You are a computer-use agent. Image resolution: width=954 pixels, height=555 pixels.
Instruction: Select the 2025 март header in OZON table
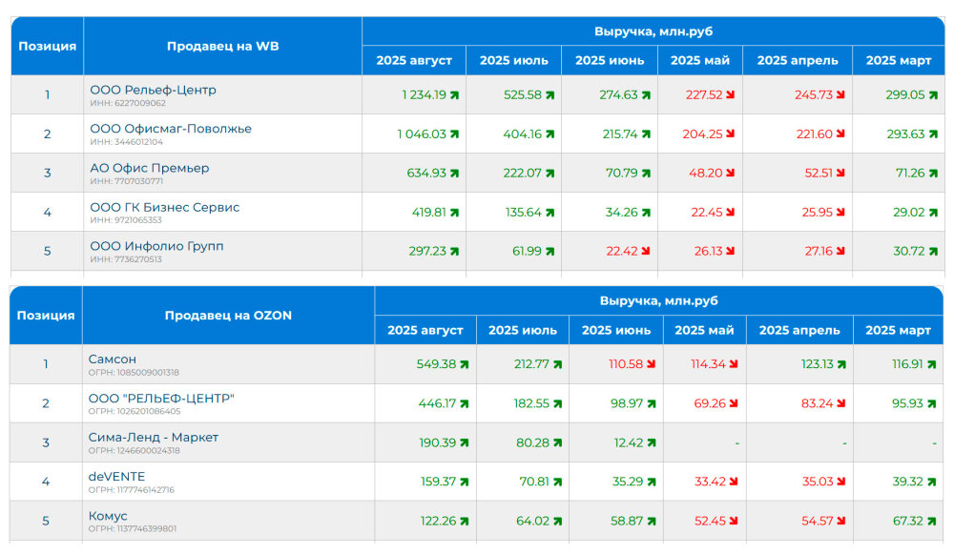(898, 330)
